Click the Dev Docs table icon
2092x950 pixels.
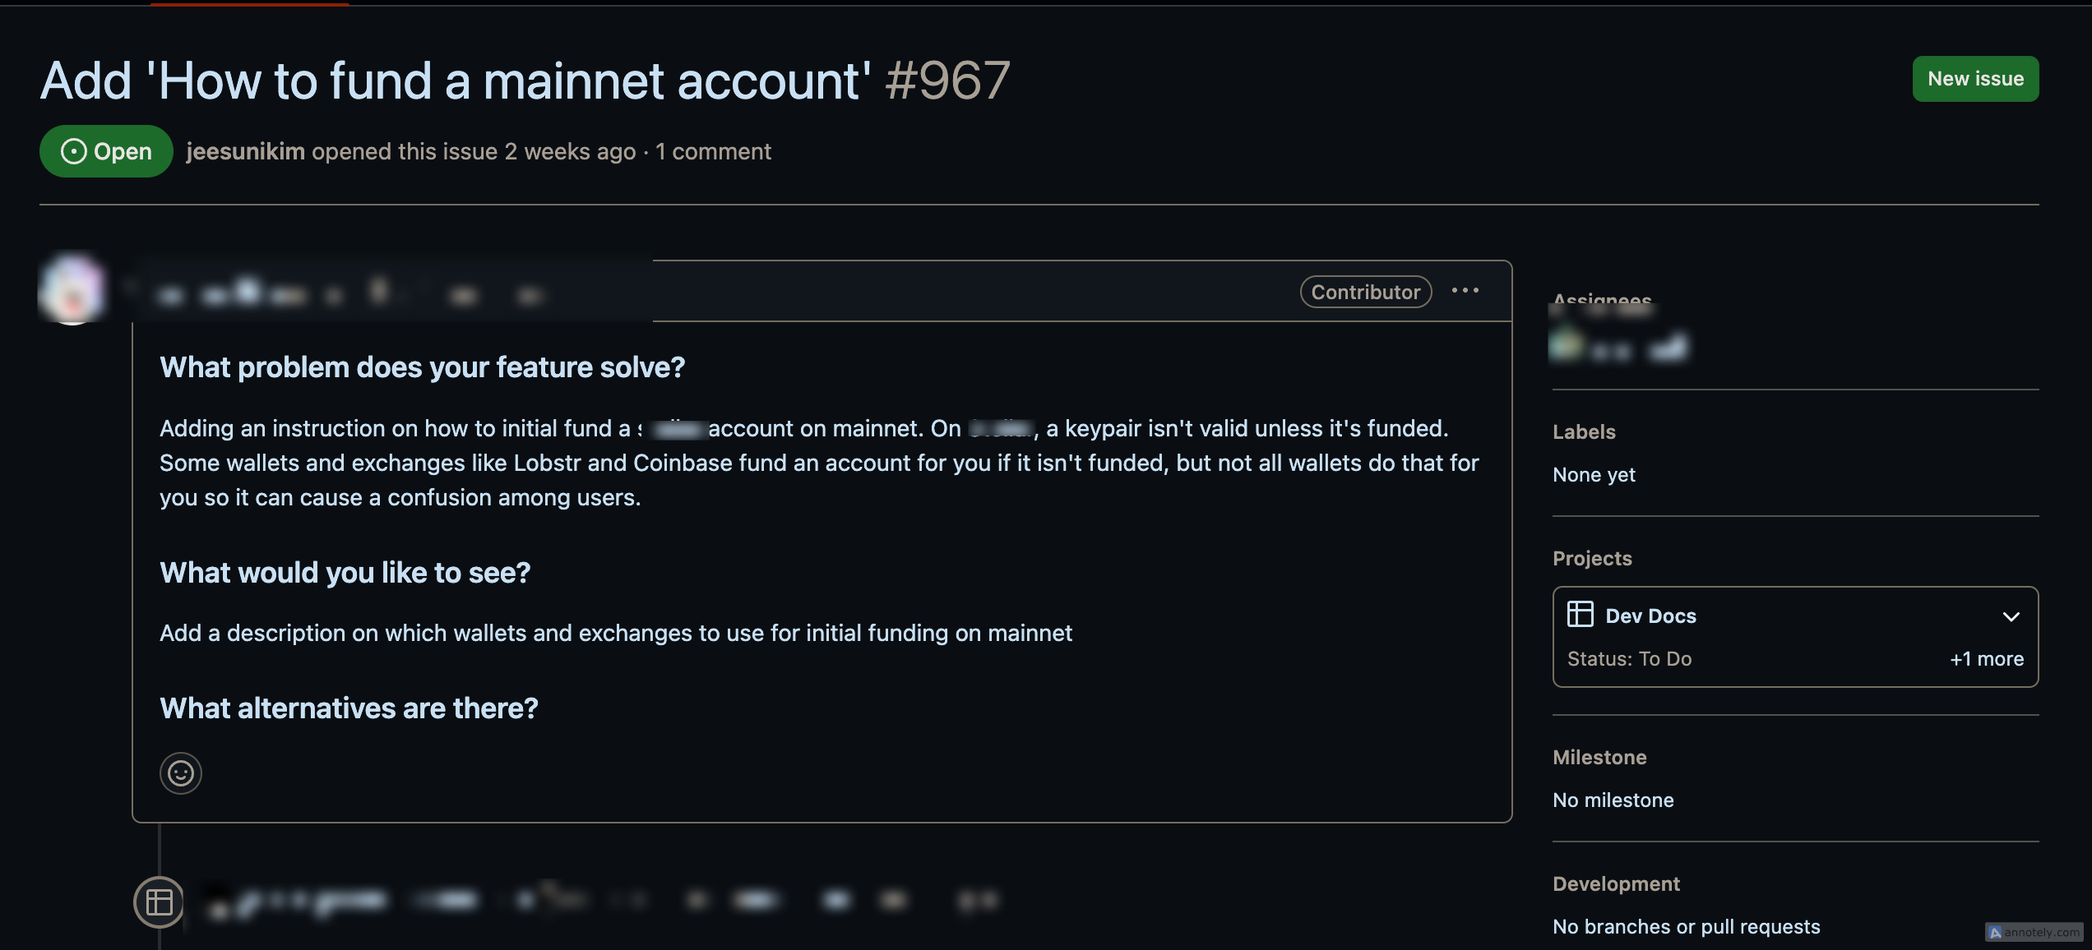coord(1581,615)
